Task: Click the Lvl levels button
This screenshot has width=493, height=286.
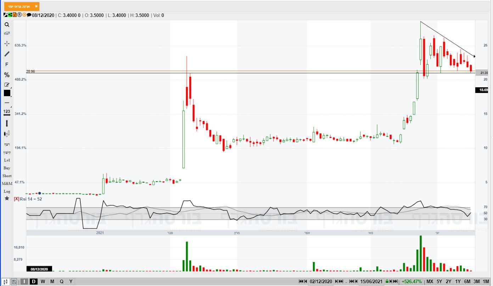Action: 7,160
